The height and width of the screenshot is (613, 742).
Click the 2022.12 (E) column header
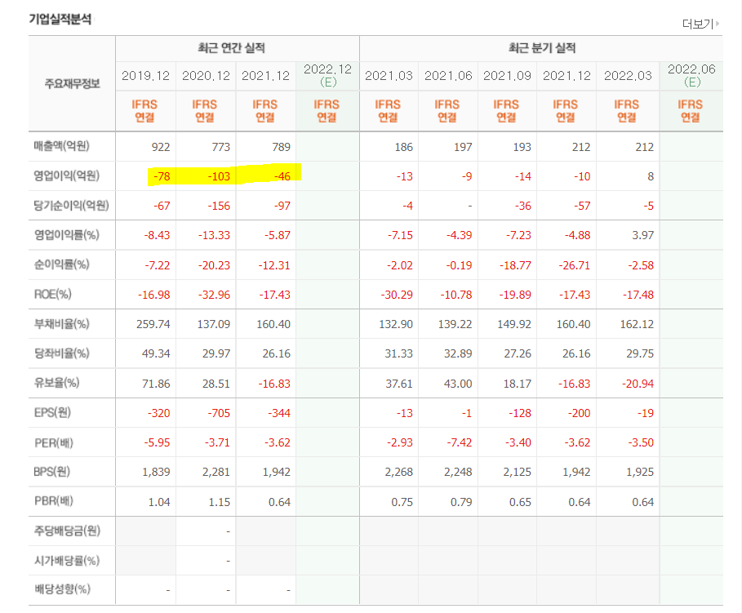(x=327, y=75)
